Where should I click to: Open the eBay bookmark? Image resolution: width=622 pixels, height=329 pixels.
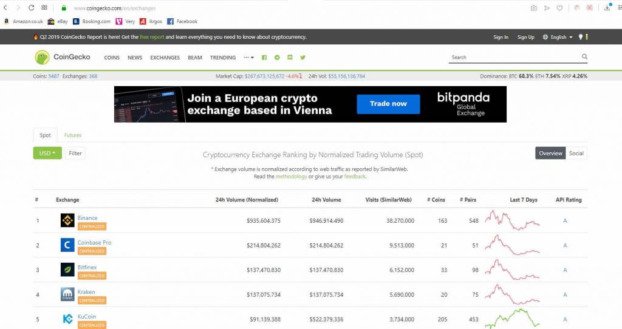click(x=58, y=21)
